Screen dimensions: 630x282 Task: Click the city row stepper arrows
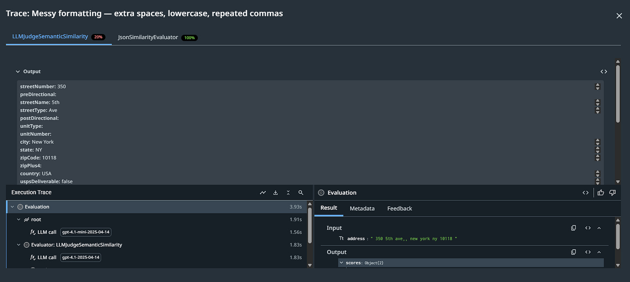[x=598, y=142]
